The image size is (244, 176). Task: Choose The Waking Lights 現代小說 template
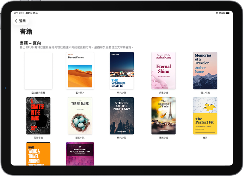[122, 71]
